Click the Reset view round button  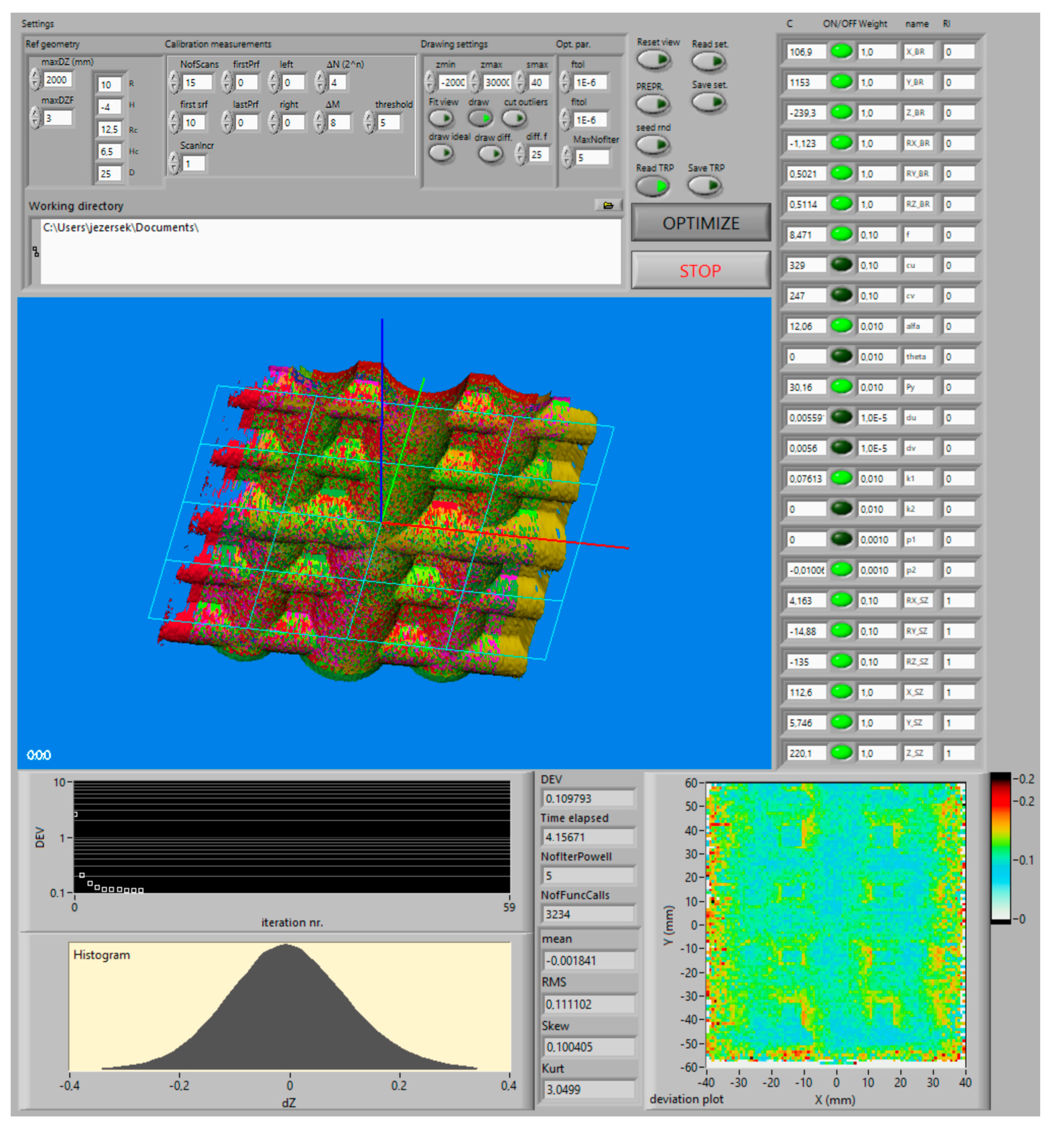(653, 59)
